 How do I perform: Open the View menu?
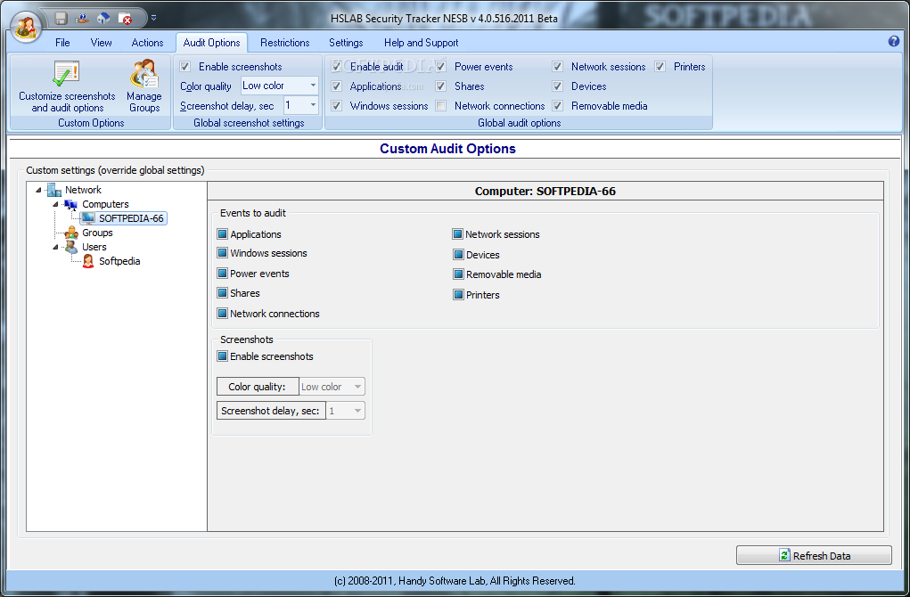[101, 43]
